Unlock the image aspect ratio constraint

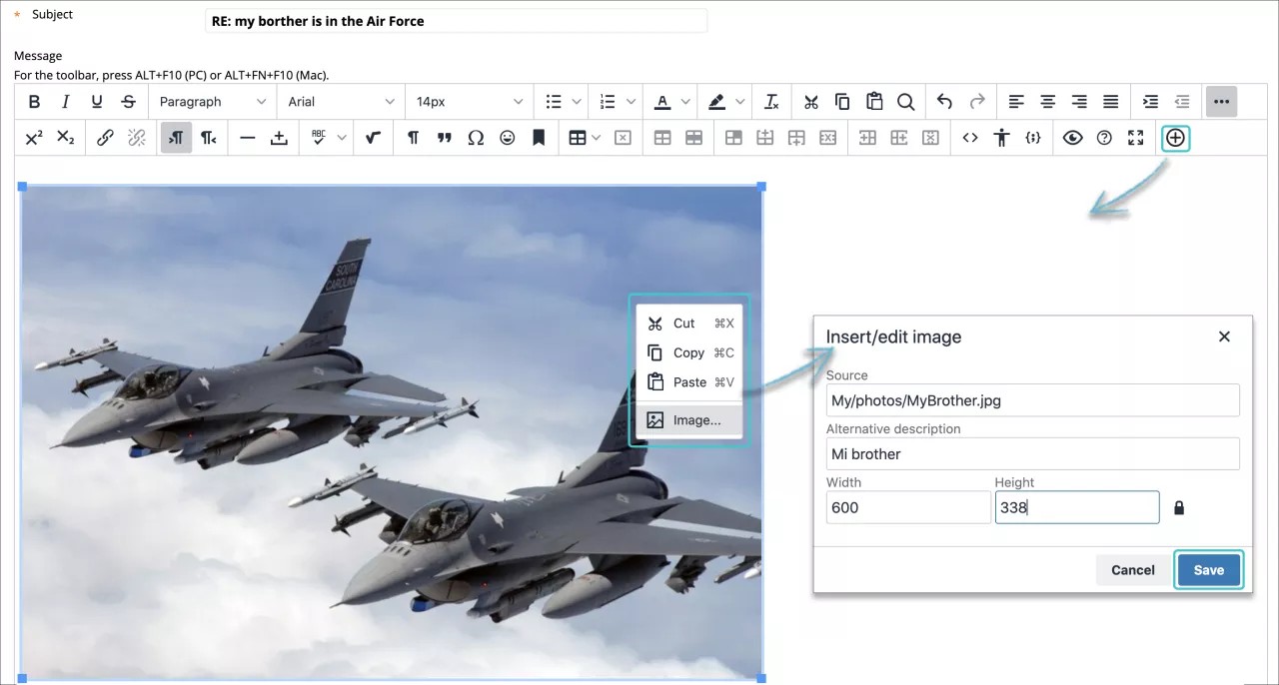click(x=1179, y=507)
